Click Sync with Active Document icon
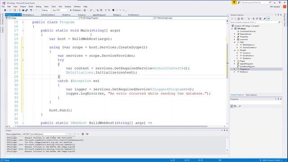The width and height of the screenshot is (288, 162). point(253,18)
